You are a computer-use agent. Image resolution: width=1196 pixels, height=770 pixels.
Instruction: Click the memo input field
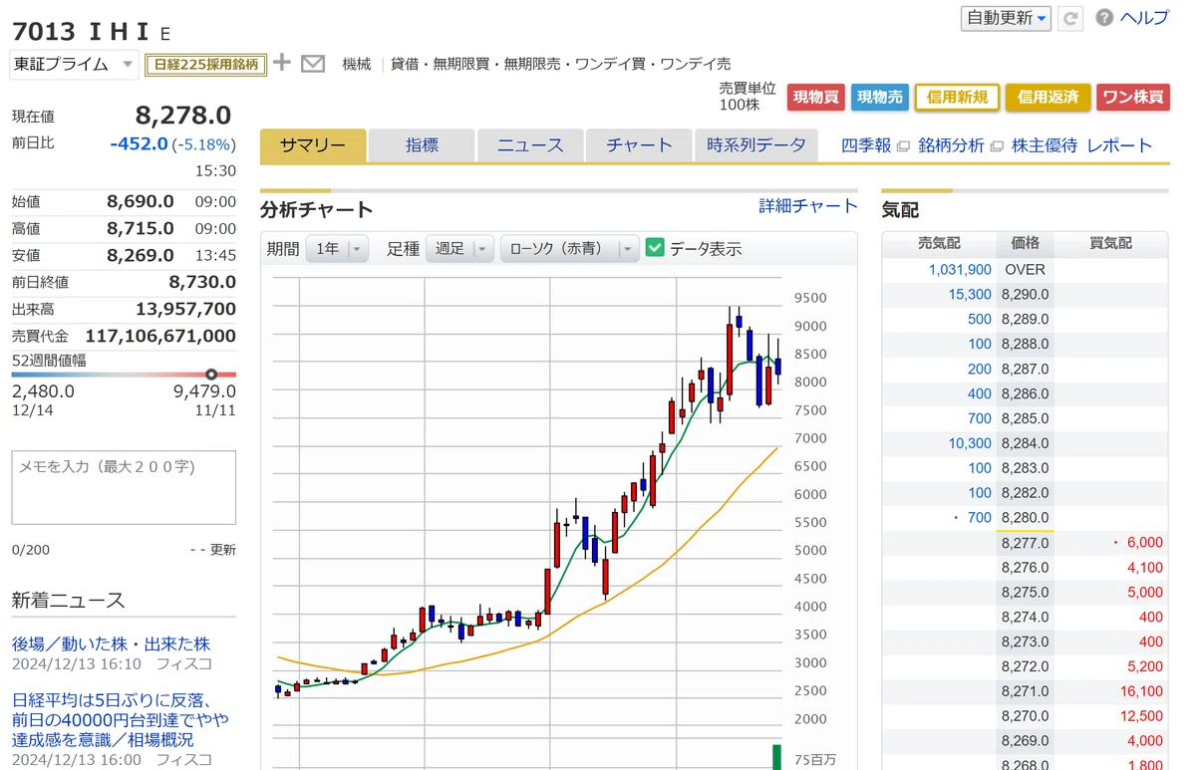click(124, 487)
